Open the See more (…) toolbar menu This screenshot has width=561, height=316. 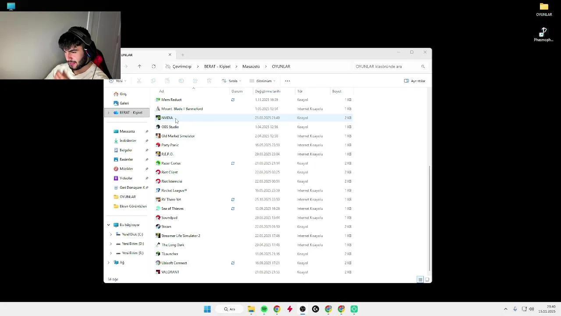288,81
